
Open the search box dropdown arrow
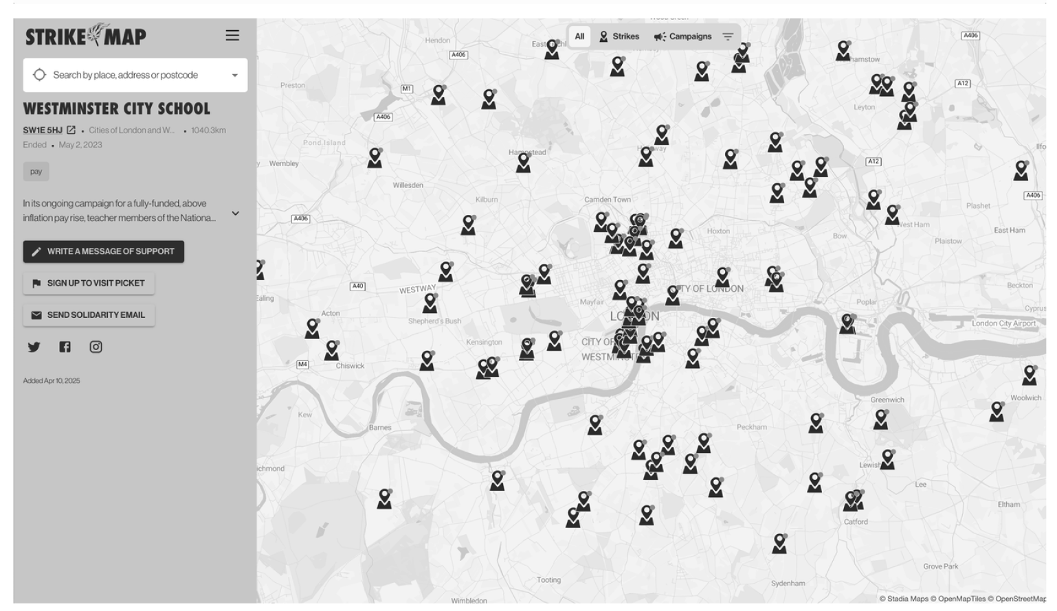234,76
